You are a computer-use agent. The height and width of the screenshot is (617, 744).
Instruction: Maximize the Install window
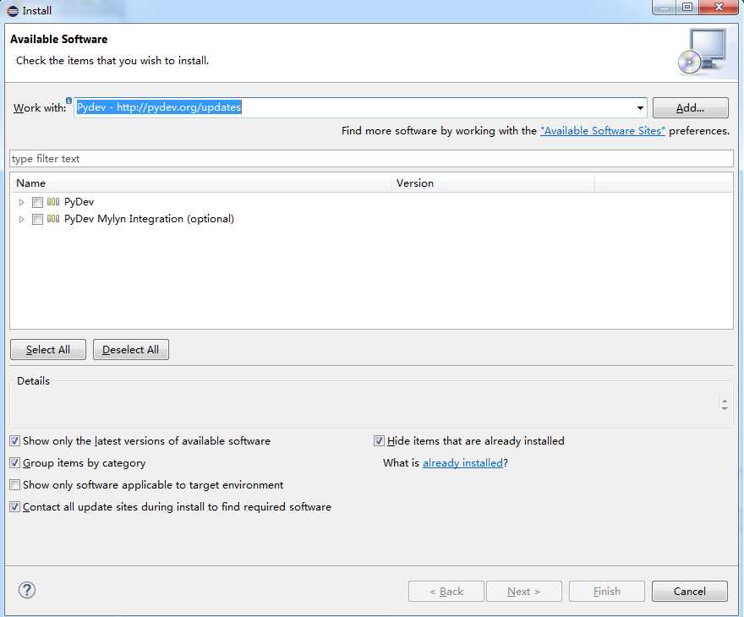pyautogui.click(x=687, y=7)
